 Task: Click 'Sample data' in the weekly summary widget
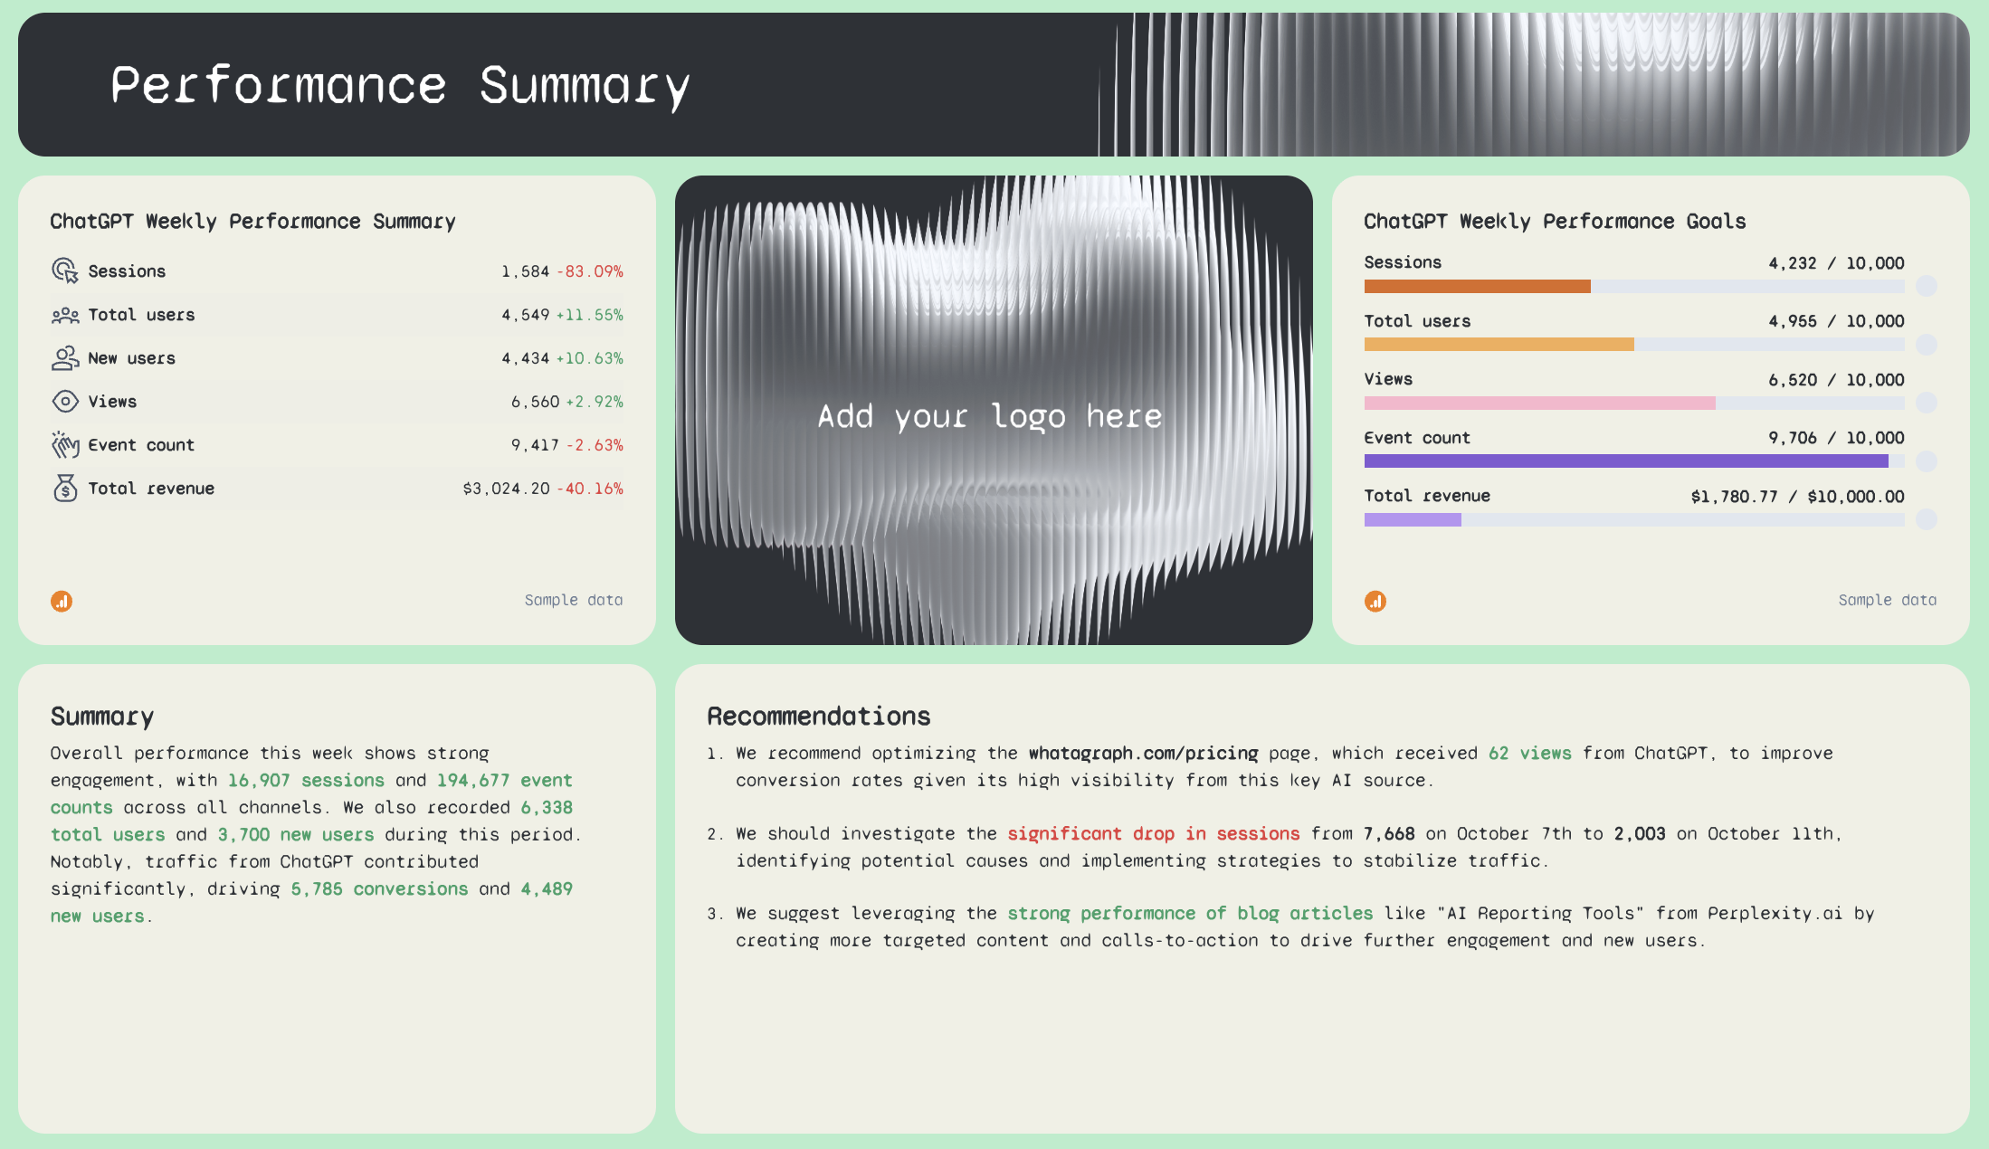click(x=574, y=600)
